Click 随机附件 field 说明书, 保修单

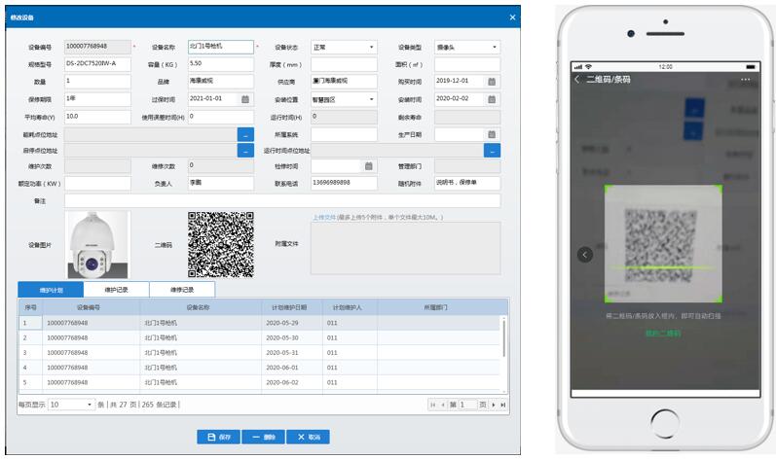[467, 183]
